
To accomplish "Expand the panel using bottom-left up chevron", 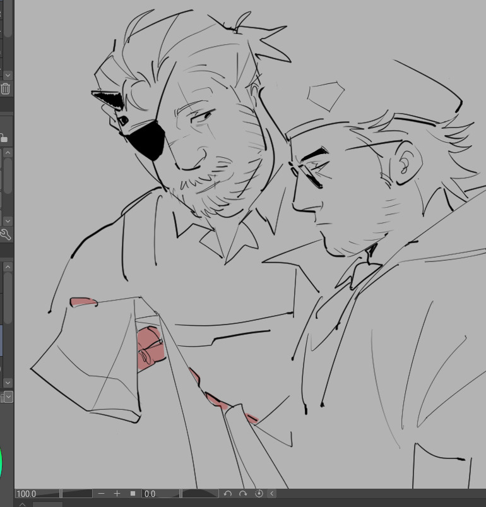I will tap(23, 504).
